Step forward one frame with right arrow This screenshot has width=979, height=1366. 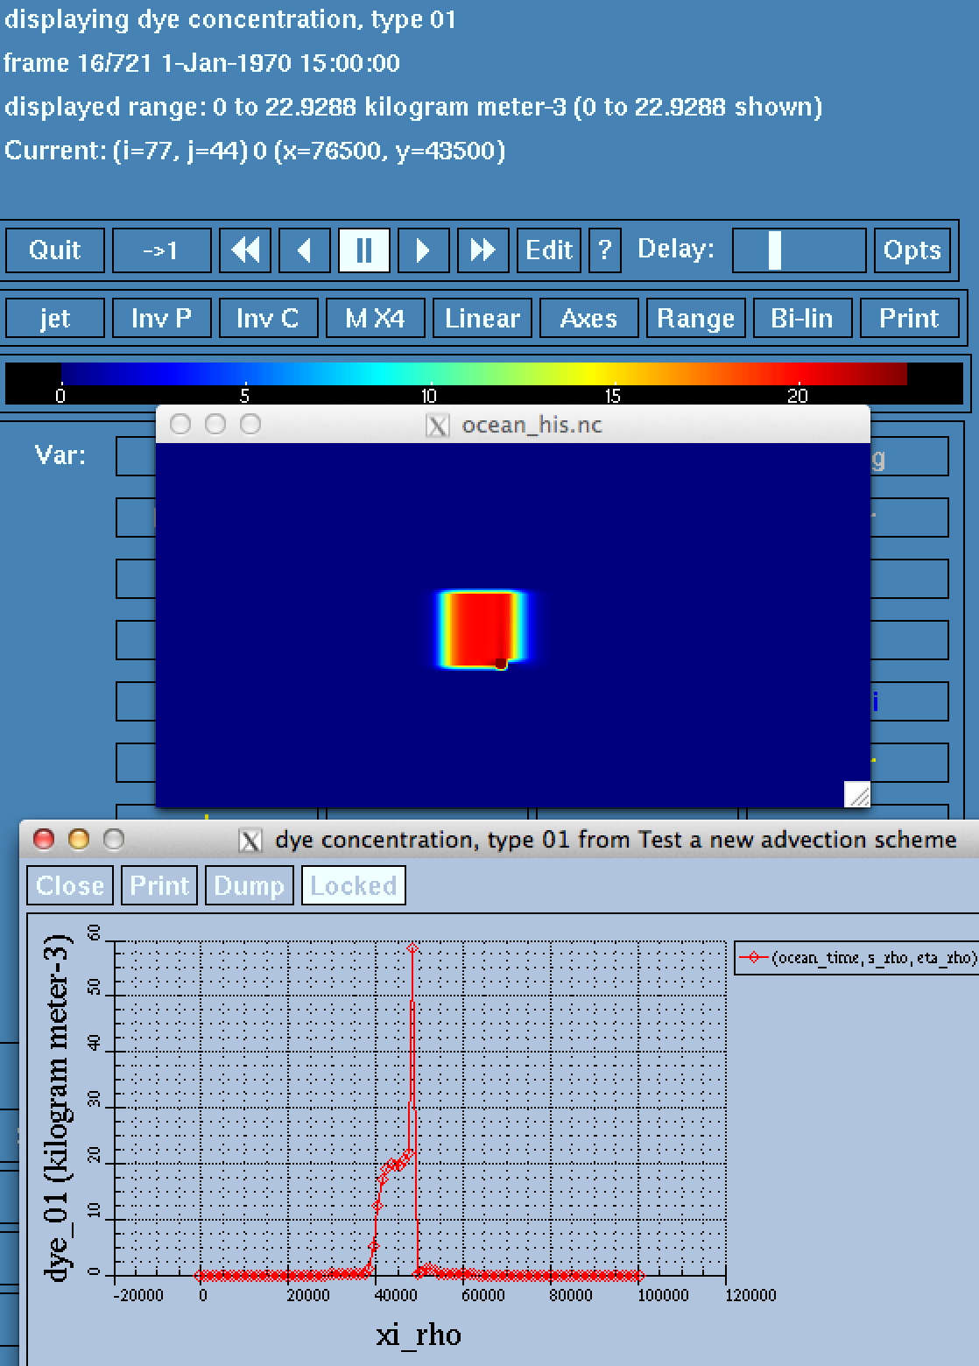click(x=423, y=250)
